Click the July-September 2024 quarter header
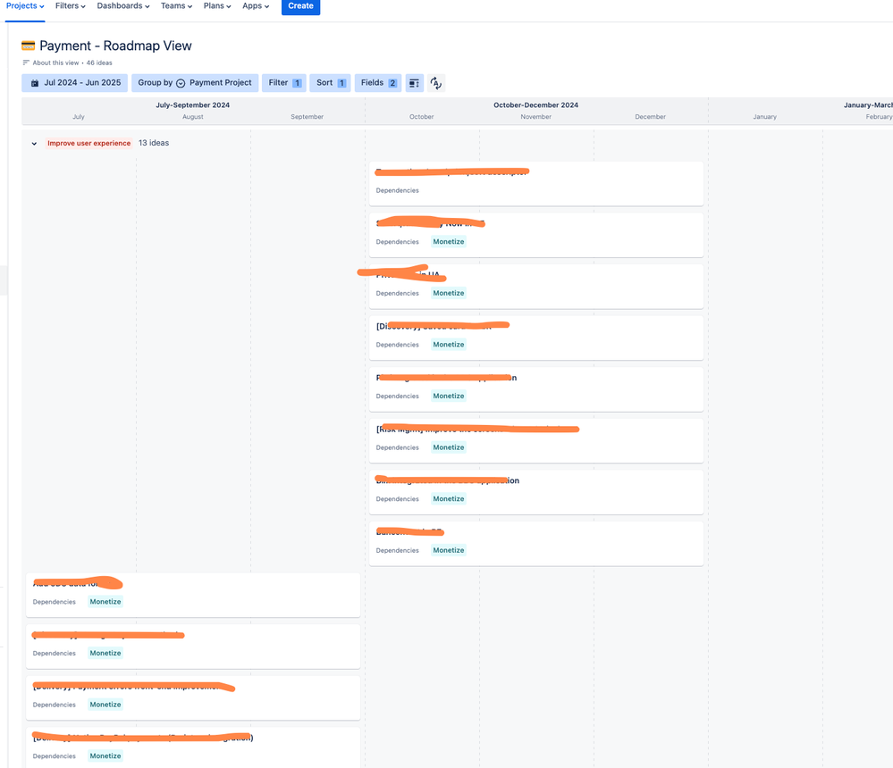Screen dimensions: 893x768 pyautogui.click(x=193, y=105)
